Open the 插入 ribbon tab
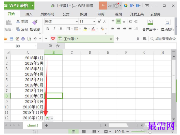The image size is (180, 135). 29,14
